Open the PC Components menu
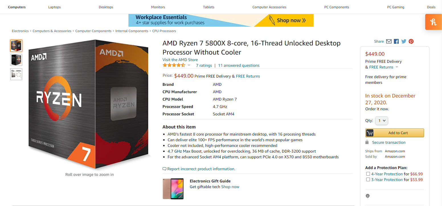This screenshot has width=442, height=206. tap(337, 7)
